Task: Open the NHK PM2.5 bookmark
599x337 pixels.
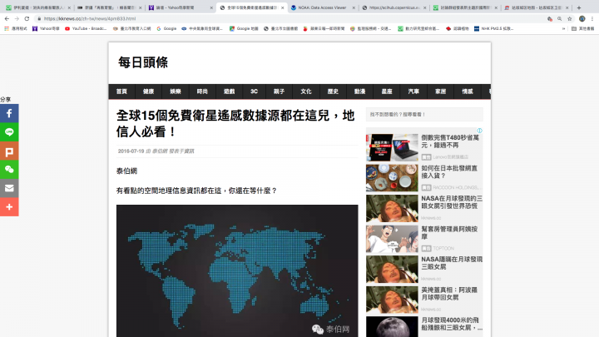Action: (x=493, y=28)
